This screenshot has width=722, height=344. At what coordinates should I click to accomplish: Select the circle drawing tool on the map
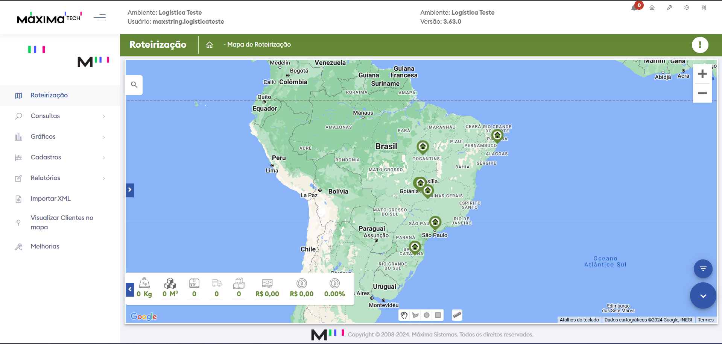pyautogui.click(x=427, y=315)
